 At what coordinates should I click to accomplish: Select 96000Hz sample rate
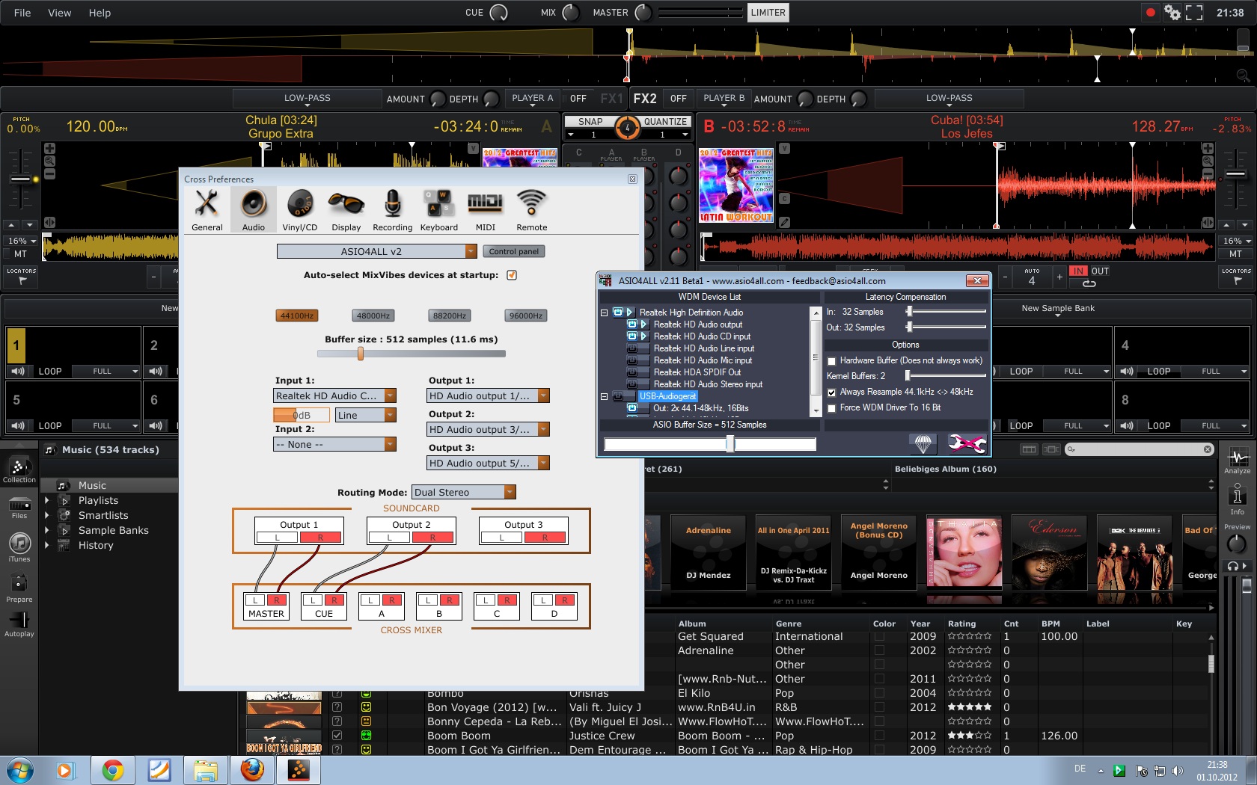[526, 315]
